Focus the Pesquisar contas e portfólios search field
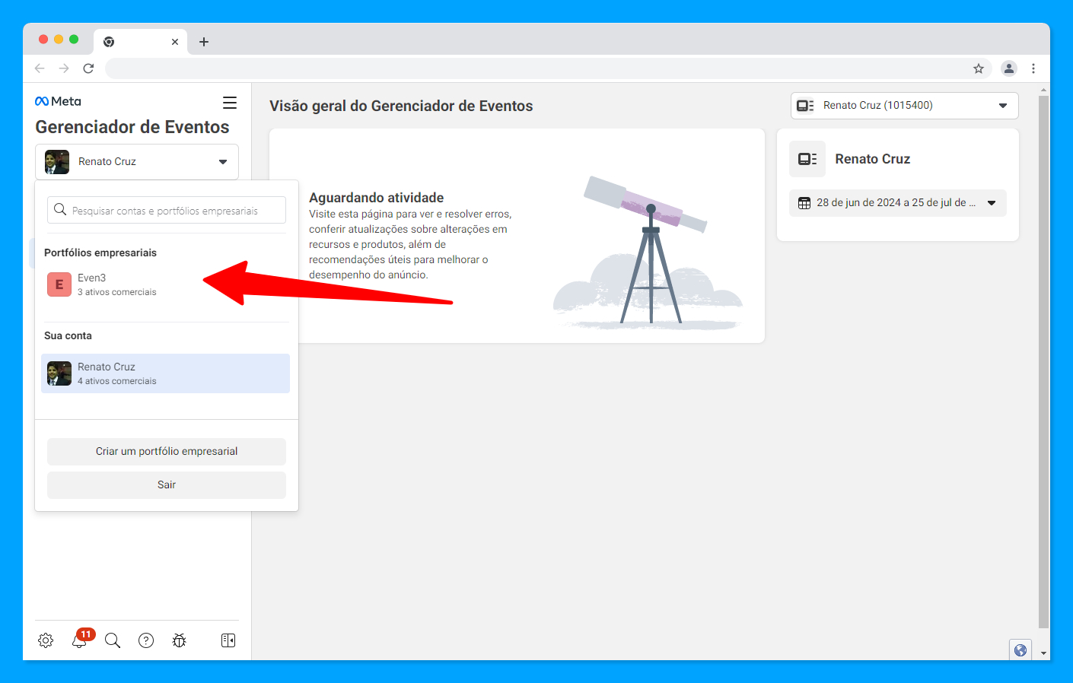 tap(167, 210)
